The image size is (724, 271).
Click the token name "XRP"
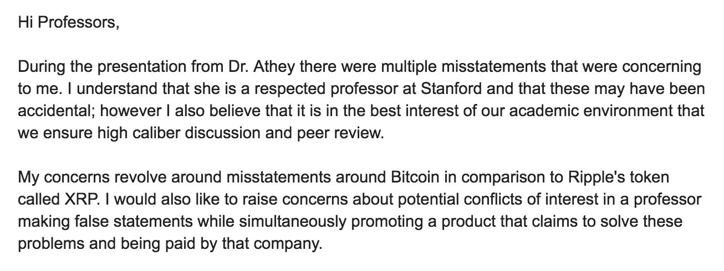72,200
